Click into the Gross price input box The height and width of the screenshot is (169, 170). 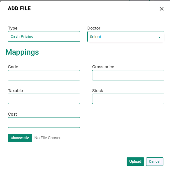coord(128,75)
